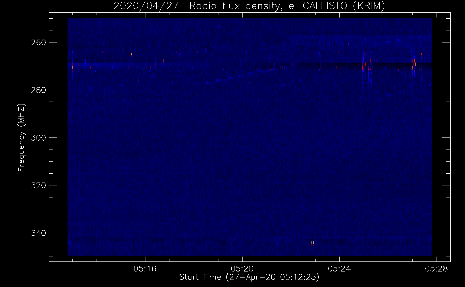Click the plot title "Radio flux density, e-CALLISTO (KRIM)"
The image size is (465, 287).
(x=287, y=6)
